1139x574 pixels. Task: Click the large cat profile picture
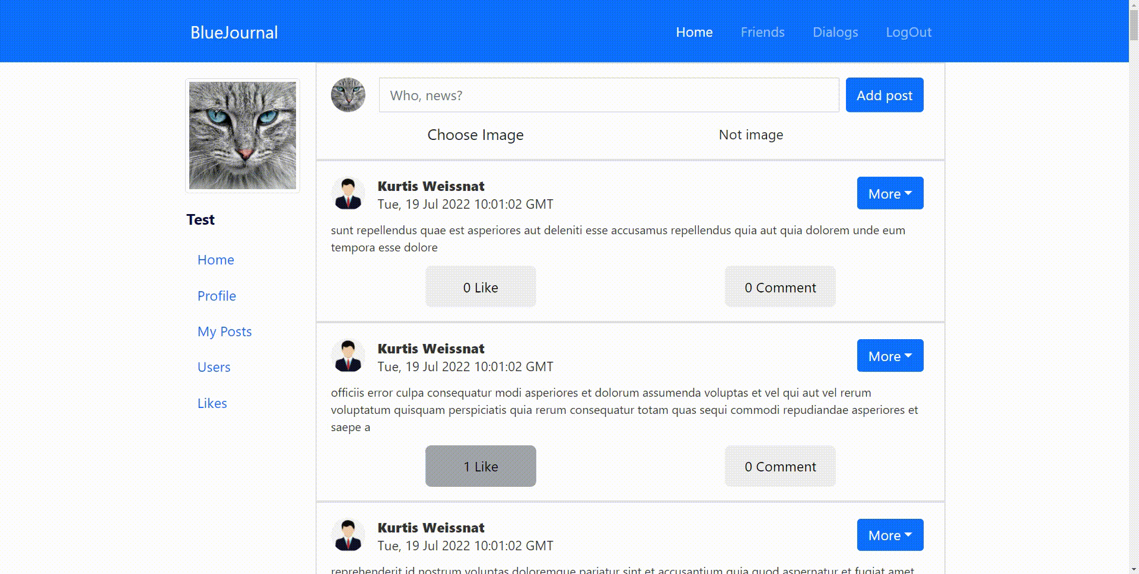[x=242, y=136]
